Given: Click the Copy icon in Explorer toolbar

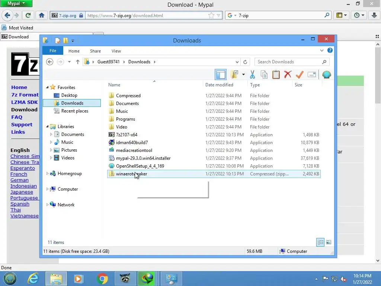Looking at the screenshot, I should [264, 74].
